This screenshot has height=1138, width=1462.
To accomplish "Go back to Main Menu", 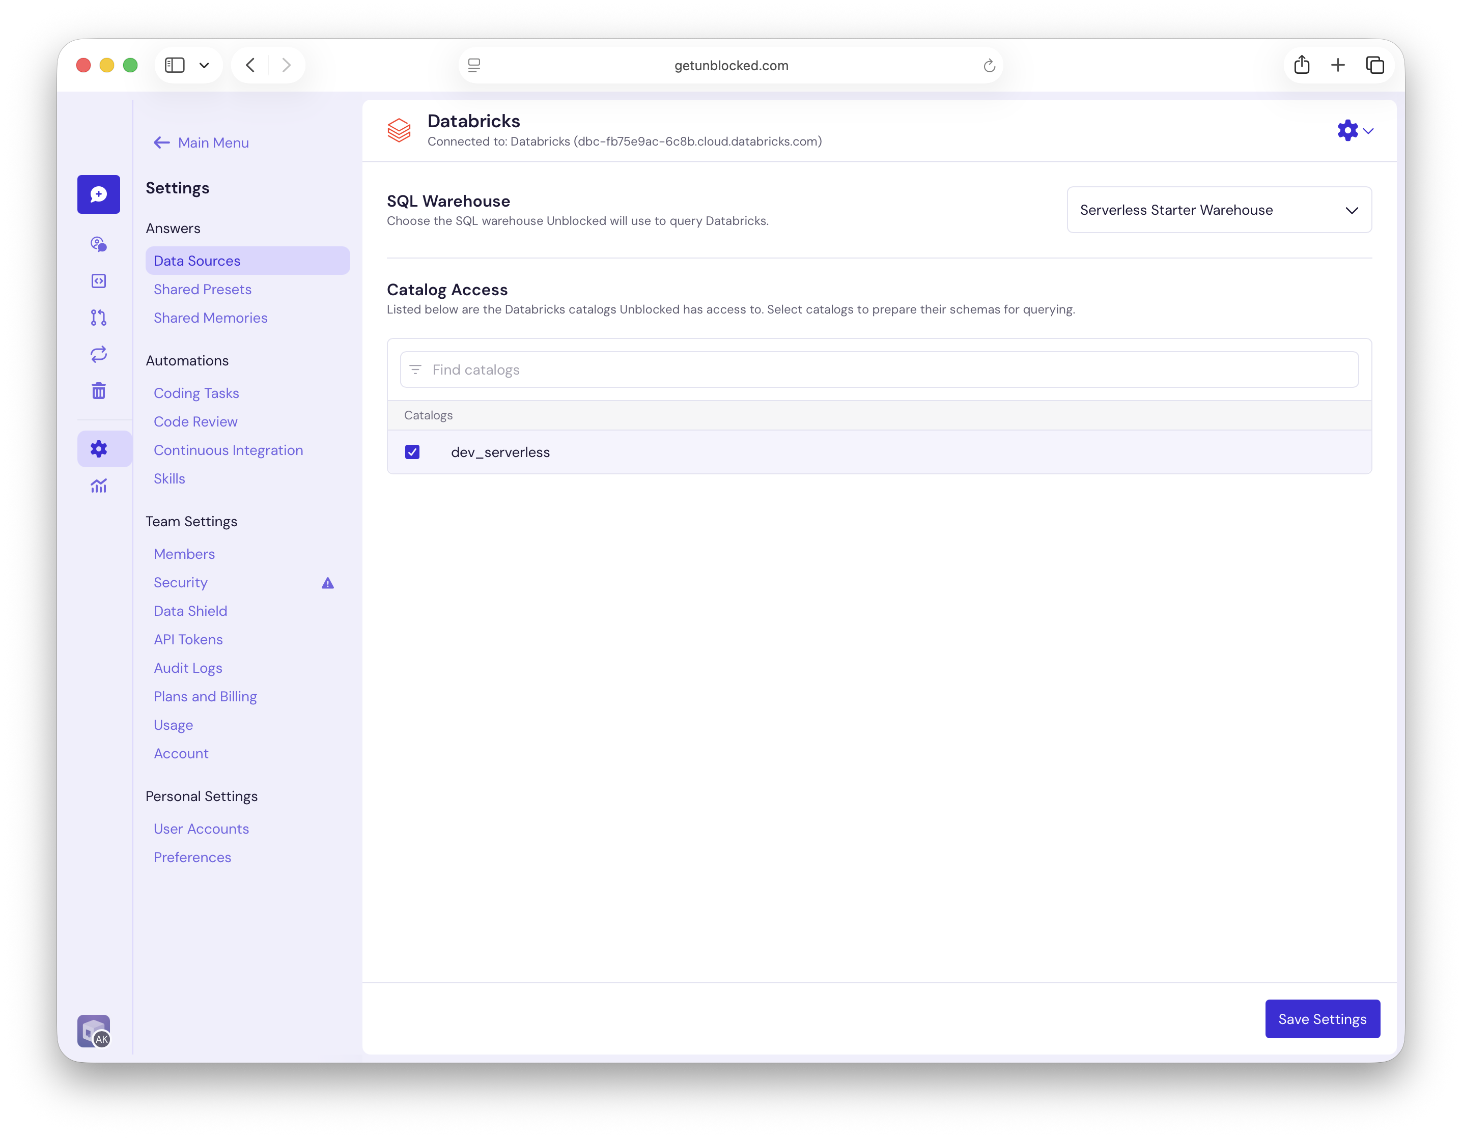I will [201, 143].
